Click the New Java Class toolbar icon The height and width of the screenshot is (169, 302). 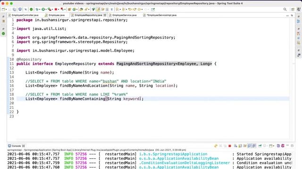click(74, 9)
